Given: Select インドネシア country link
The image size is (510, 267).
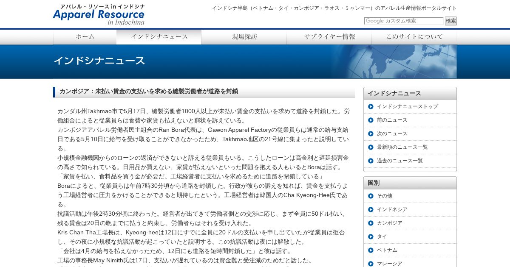Looking at the screenshot, I should 392,209.
